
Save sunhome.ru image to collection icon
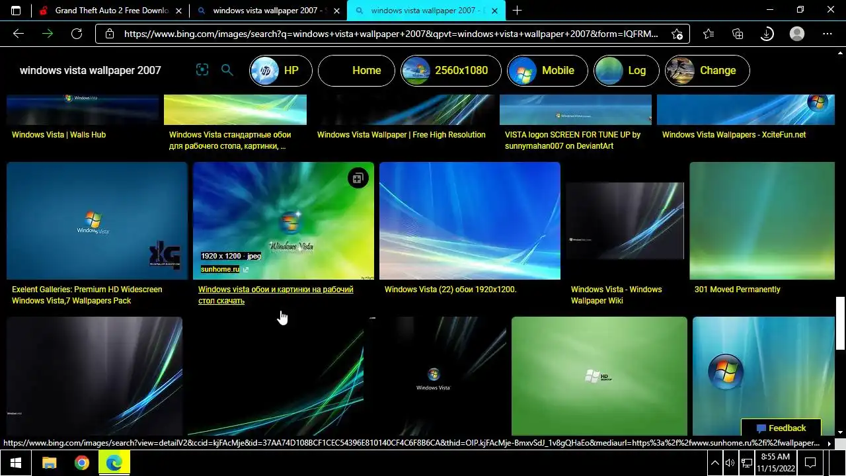click(x=358, y=178)
